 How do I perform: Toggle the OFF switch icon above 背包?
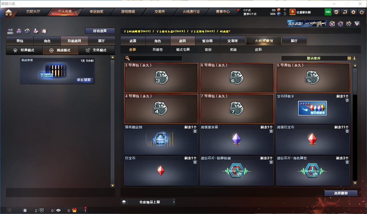click(10, 31)
